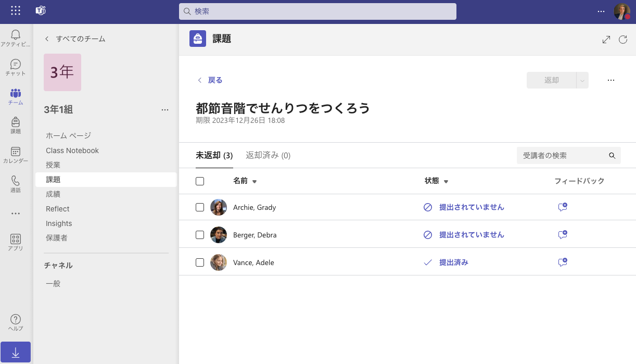Expand the assignment view to fullscreen
This screenshot has width=636, height=364.
pyautogui.click(x=606, y=39)
